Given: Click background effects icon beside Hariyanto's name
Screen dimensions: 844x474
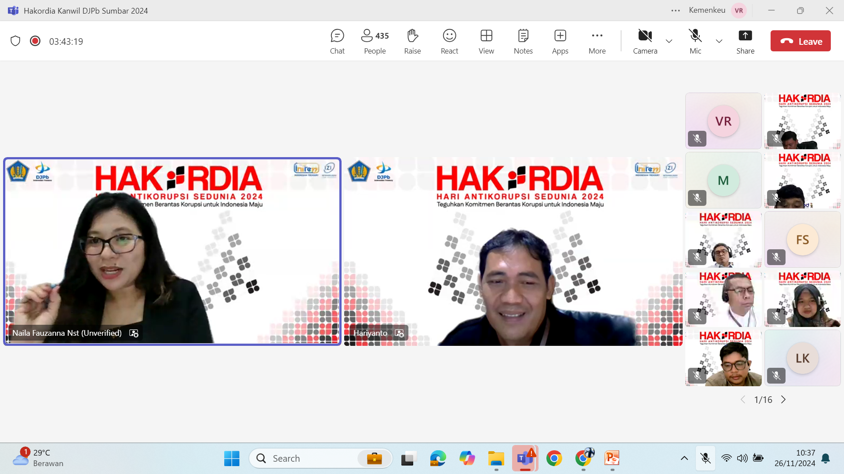Looking at the screenshot, I should [399, 333].
